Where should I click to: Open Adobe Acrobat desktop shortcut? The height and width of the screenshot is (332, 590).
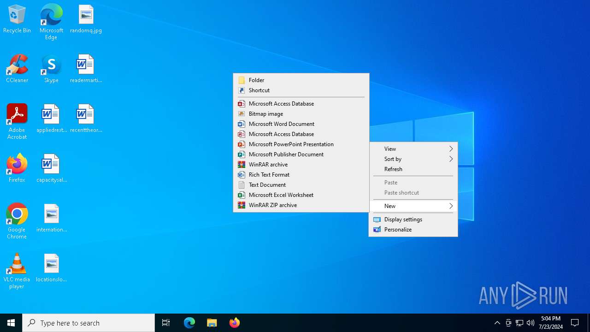pyautogui.click(x=17, y=122)
